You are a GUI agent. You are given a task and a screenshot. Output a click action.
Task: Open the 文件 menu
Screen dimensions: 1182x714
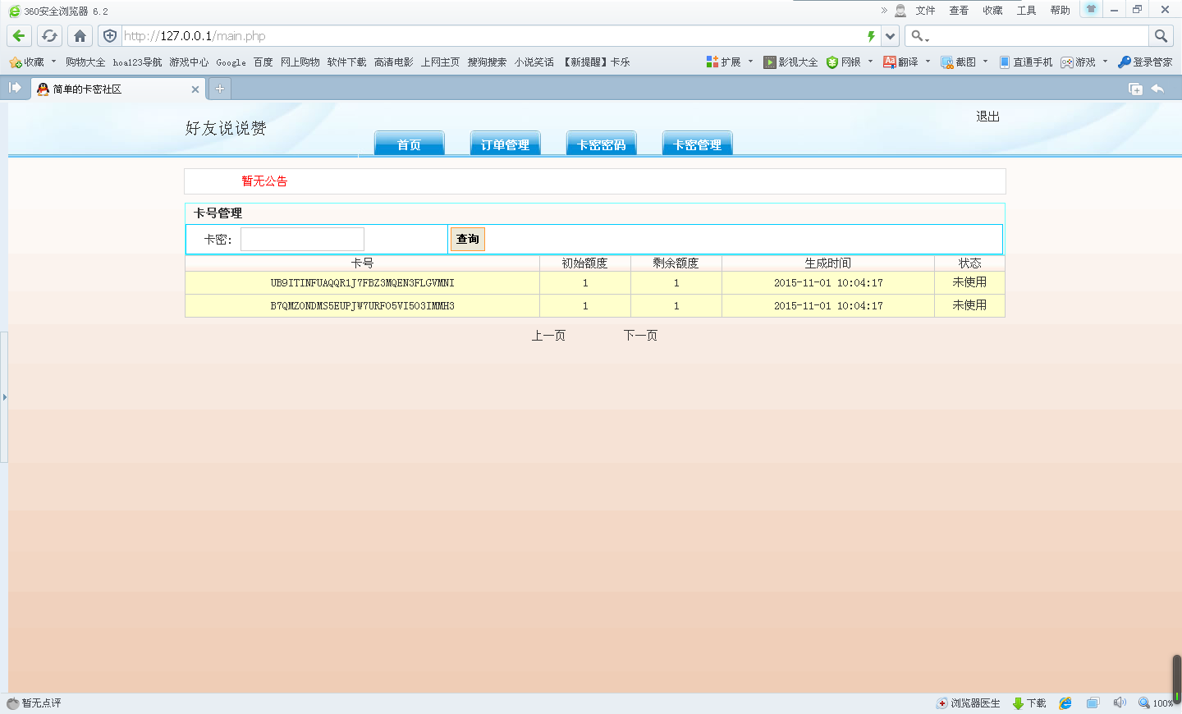pos(925,11)
